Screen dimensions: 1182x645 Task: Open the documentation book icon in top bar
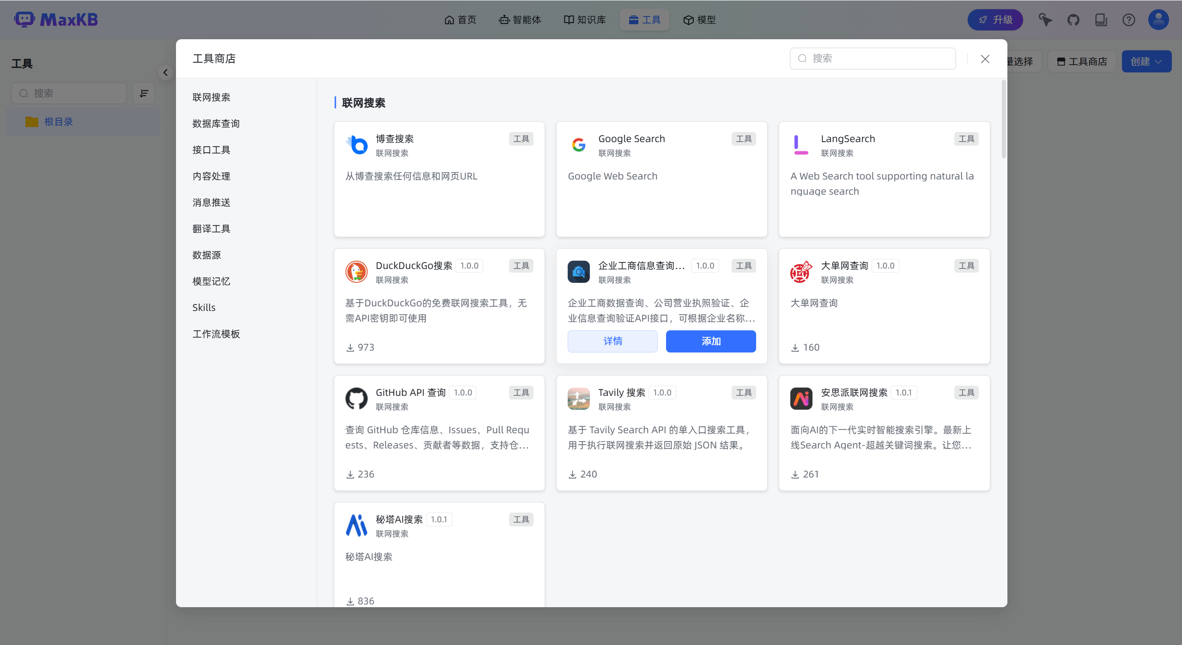(1101, 20)
